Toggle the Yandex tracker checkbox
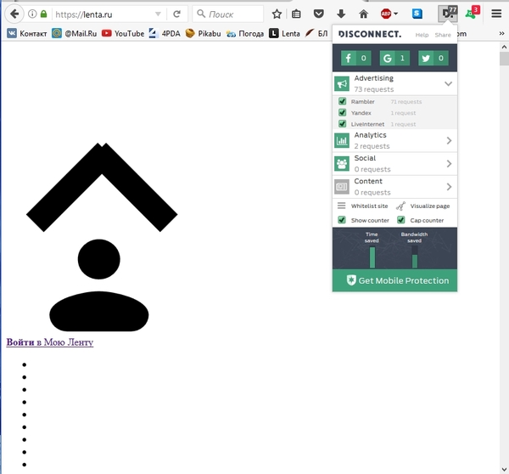This screenshot has height=474, width=509. (x=343, y=113)
